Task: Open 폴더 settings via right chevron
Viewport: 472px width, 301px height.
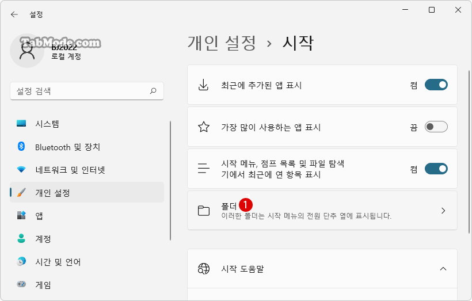Action: 443,211
